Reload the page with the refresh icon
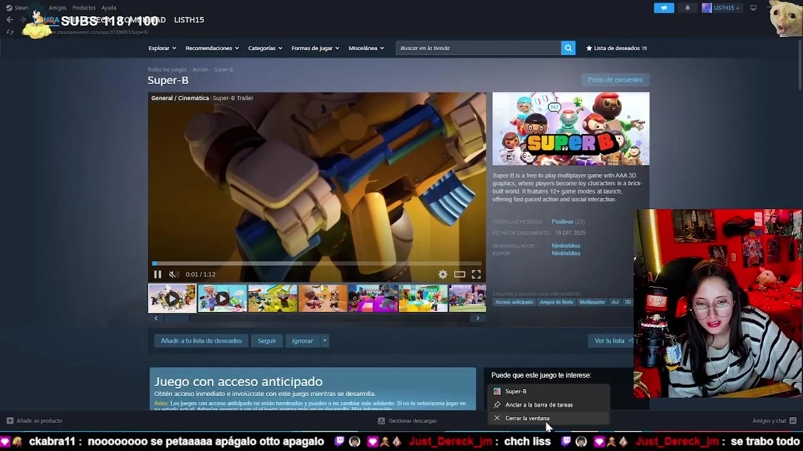This screenshot has width=803, height=451. [x=9, y=32]
